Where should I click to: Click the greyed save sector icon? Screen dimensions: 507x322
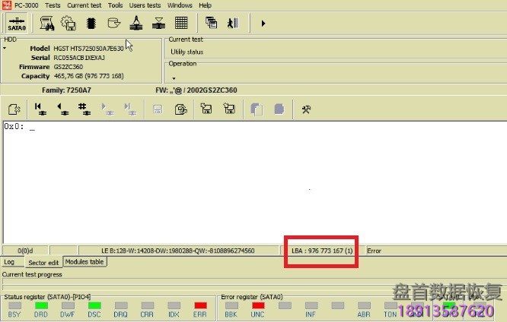pos(158,109)
